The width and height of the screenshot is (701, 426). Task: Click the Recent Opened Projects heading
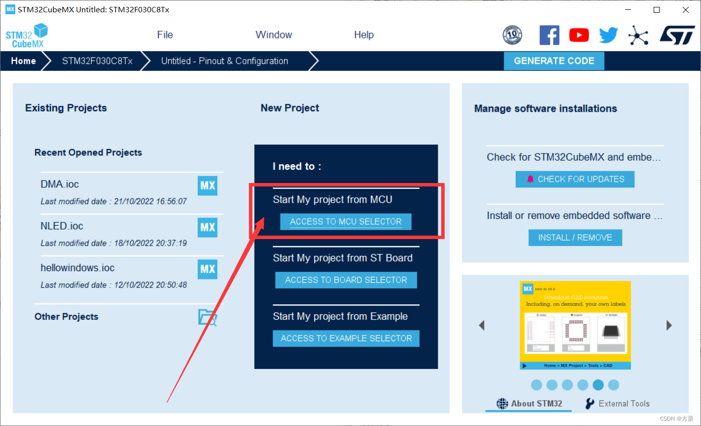[x=88, y=152]
